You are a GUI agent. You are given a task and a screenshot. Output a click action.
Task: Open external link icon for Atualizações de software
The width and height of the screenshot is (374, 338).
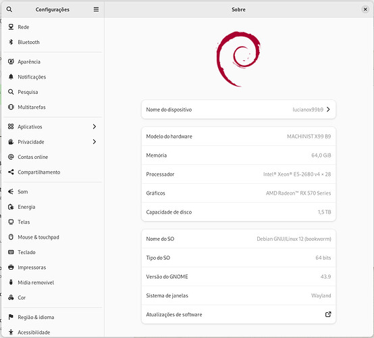[x=328, y=314]
